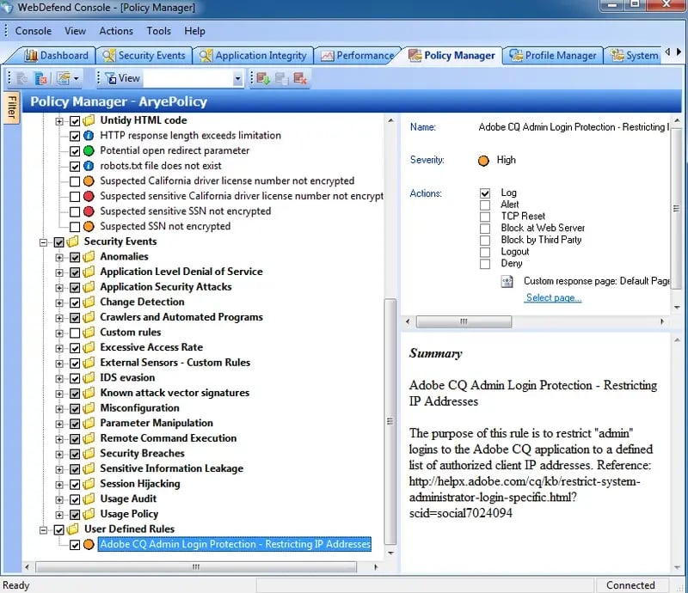The height and width of the screenshot is (593, 688).
Task: Click the red X policy icon in toolbar
Action: [x=40, y=78]
